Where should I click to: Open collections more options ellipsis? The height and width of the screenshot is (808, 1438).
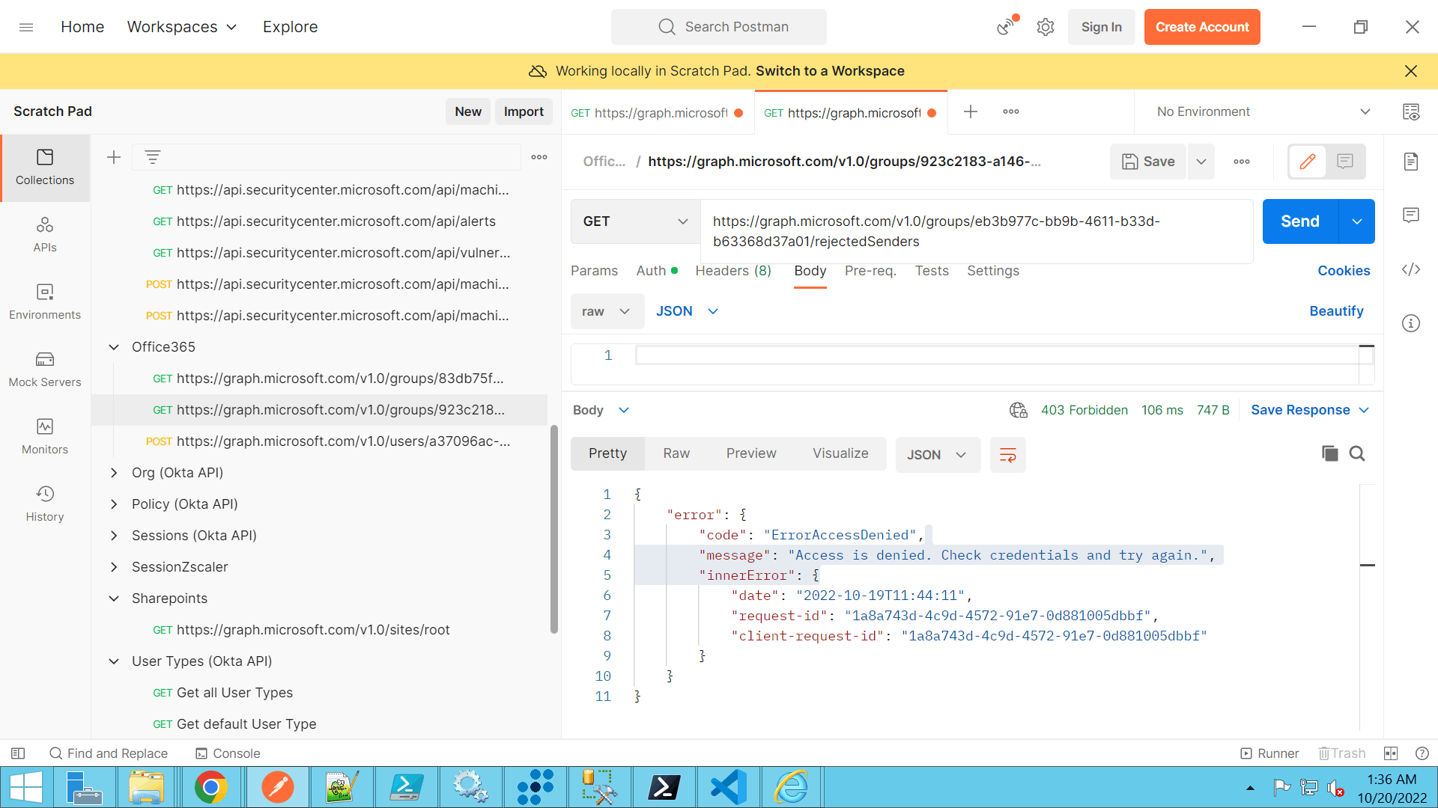539,157
